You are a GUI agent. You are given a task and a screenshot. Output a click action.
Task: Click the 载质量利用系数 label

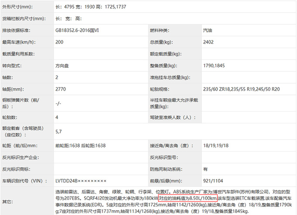click(18, 54)
